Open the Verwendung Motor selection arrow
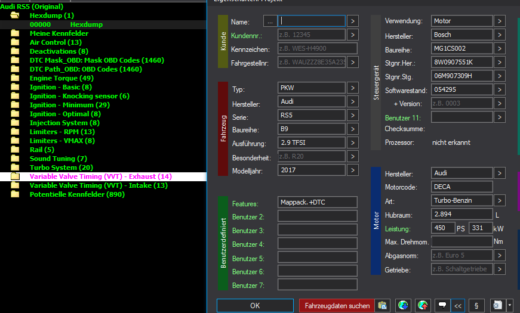Image resolution: width=520 pixels, height=313 pixels. click(x=500, y=21)
